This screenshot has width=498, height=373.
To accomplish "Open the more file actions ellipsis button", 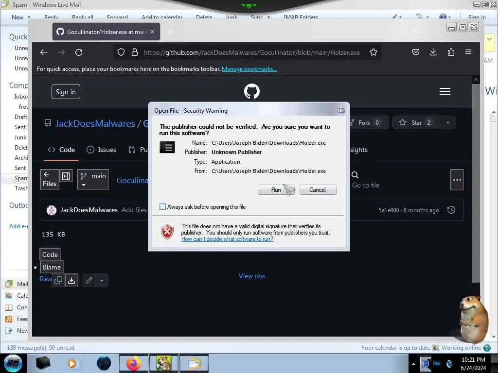I will coord(457,180).
